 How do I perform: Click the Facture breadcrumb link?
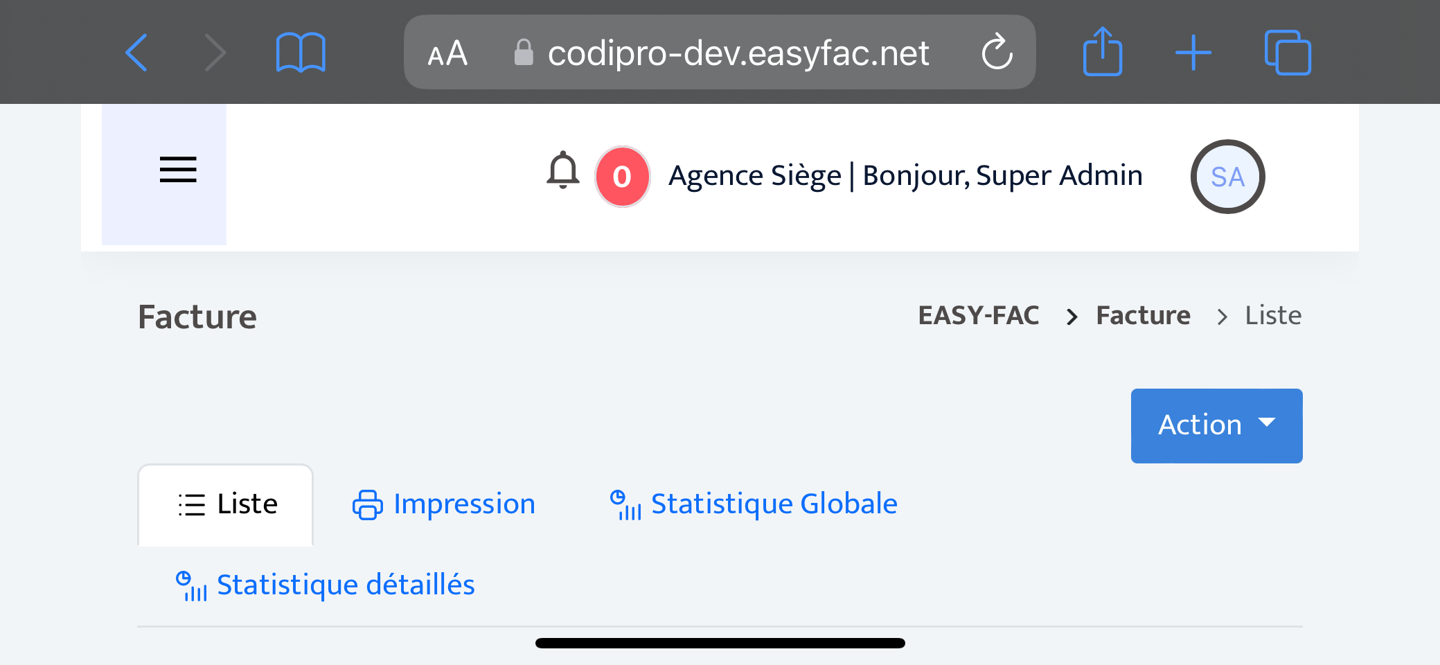pyautogui.click(x=1143, y=316)
